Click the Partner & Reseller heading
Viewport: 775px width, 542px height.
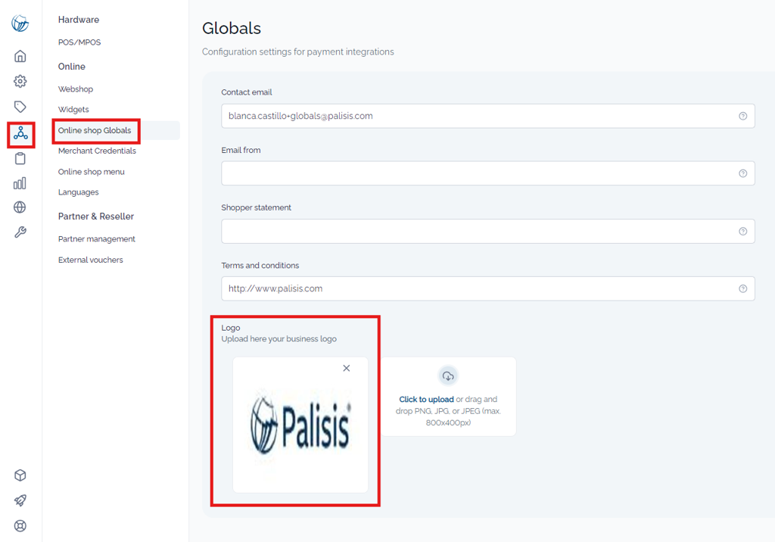point(96,216)
